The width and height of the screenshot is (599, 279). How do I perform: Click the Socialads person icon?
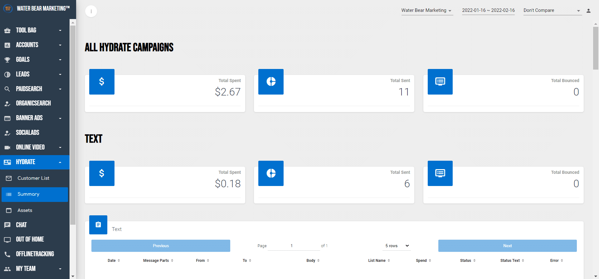click(x=7, y=133)
